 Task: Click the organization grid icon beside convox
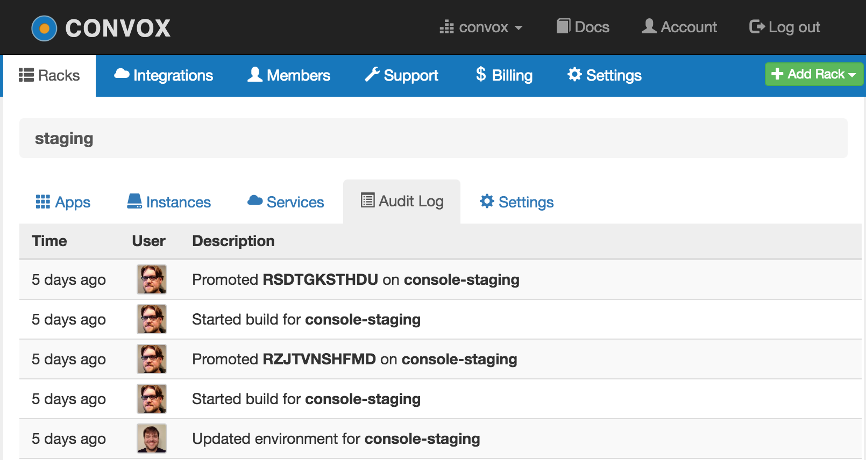446,27
